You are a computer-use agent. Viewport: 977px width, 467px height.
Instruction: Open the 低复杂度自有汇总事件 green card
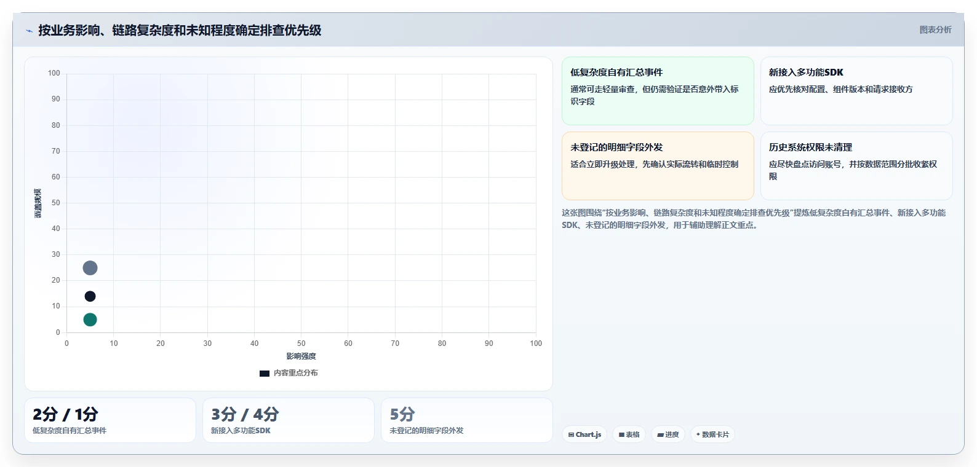[x=658, y=91]
